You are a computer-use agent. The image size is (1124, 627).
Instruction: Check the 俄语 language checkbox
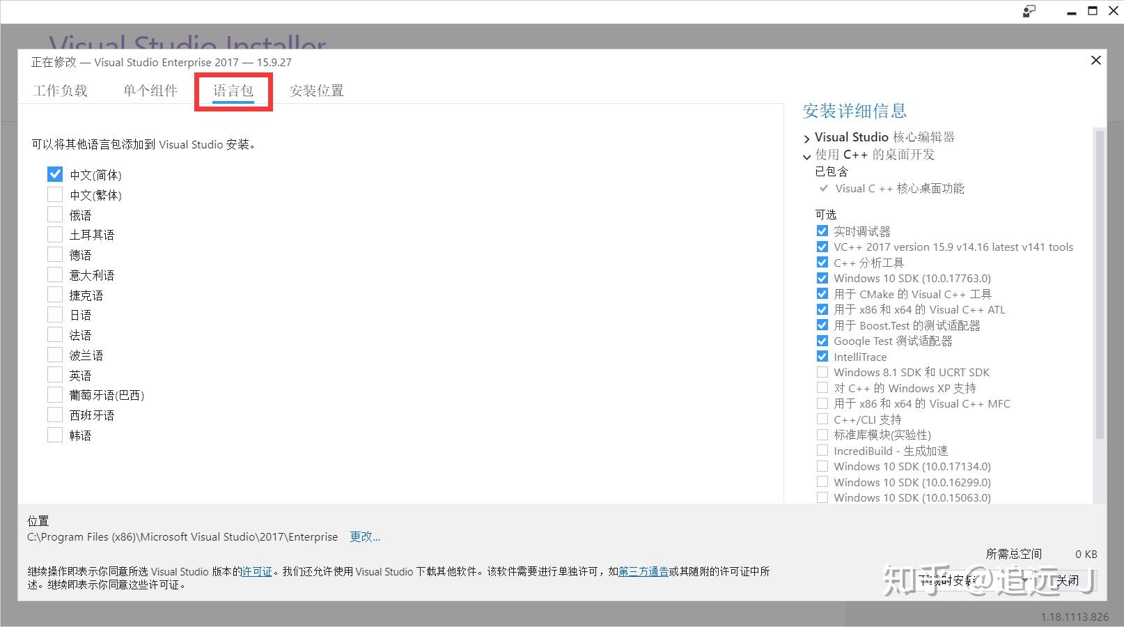[55, 215]
